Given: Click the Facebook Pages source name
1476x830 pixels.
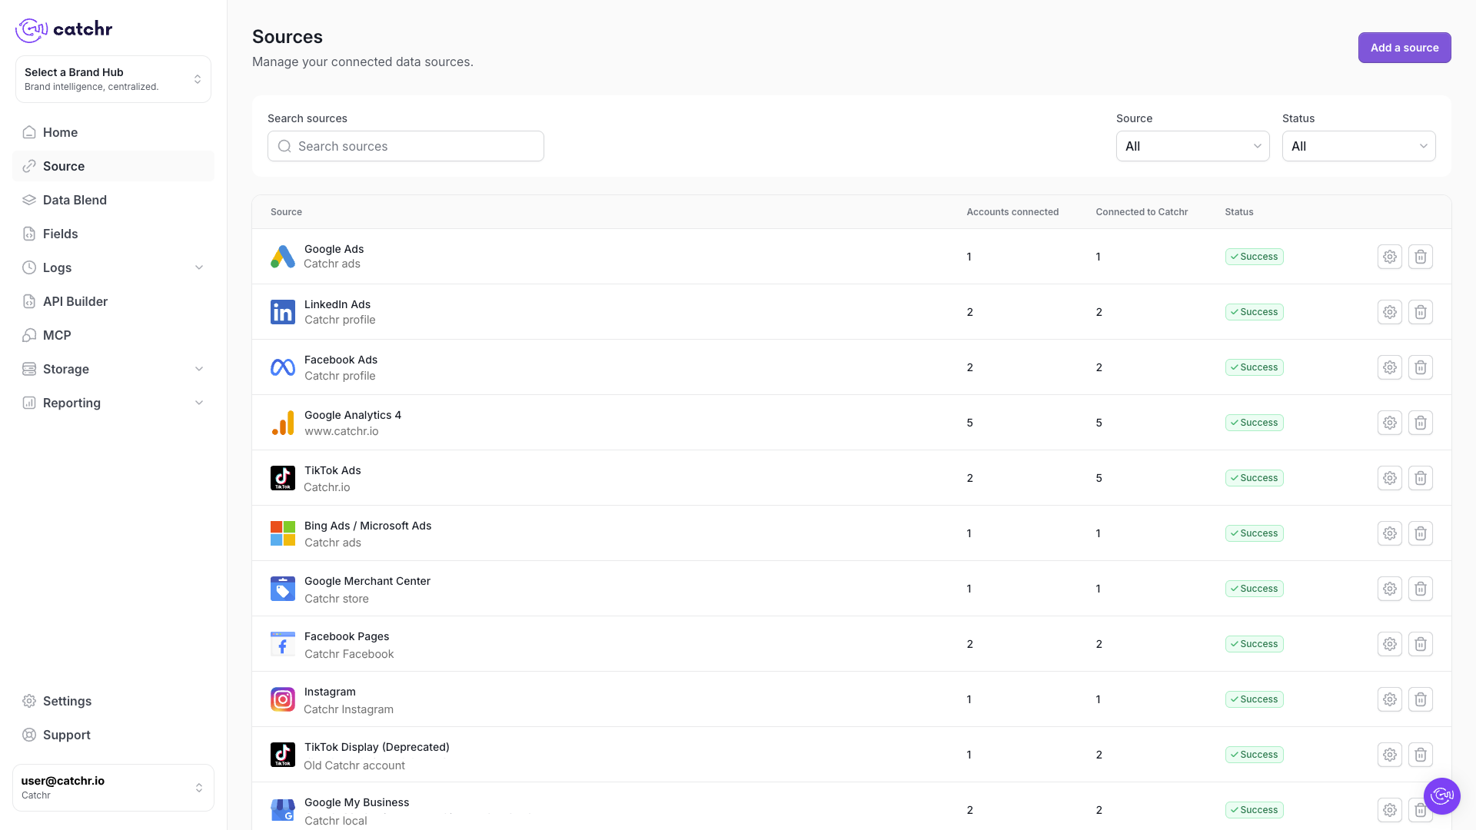Looking at the screenshot, I should coord(347,636).
